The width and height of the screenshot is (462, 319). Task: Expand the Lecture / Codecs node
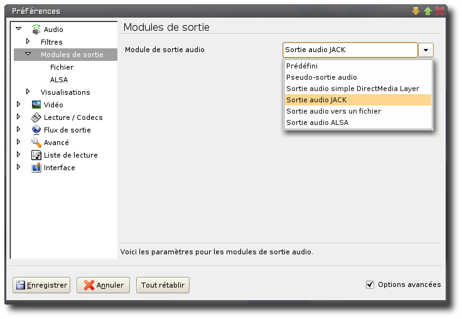19,117
